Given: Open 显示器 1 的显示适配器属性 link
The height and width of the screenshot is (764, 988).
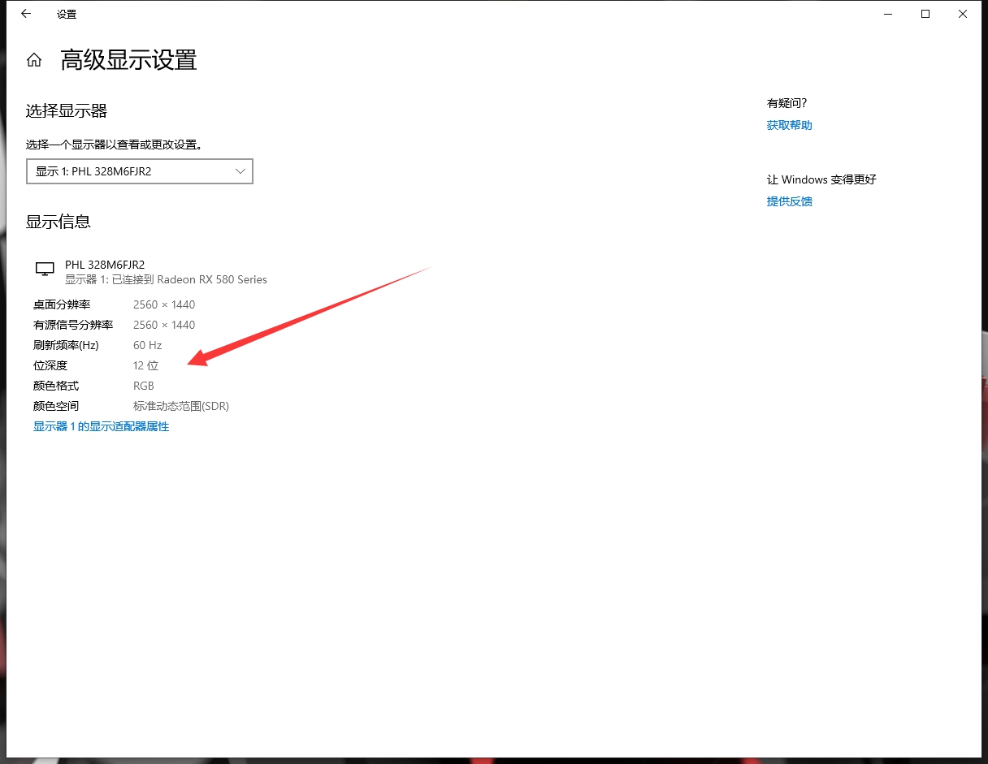Looking at the screenshot, I should coord(101,425).
